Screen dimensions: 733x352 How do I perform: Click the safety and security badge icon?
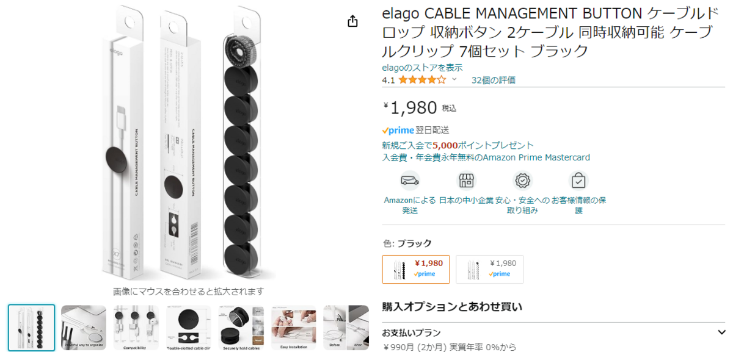(x=522, y=181)
